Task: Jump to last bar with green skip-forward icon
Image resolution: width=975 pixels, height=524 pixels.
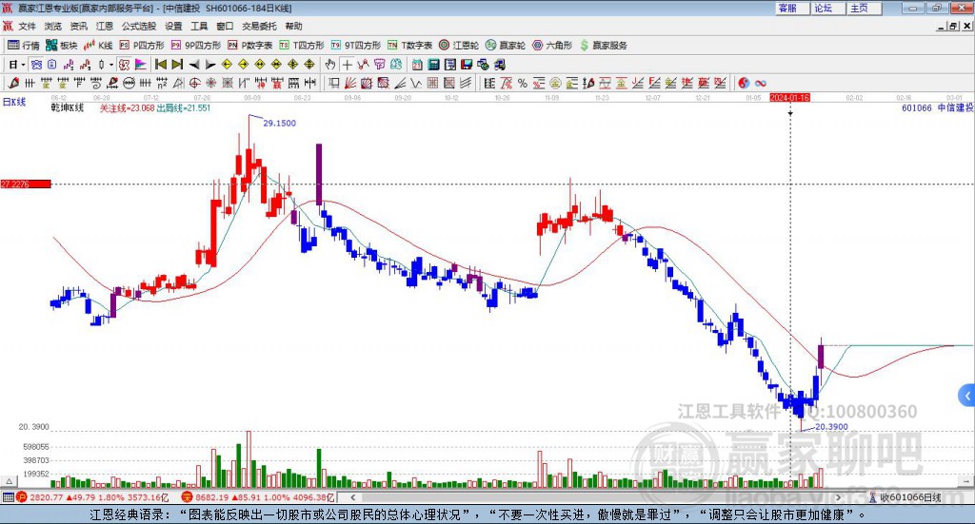Action: point(177,65)
